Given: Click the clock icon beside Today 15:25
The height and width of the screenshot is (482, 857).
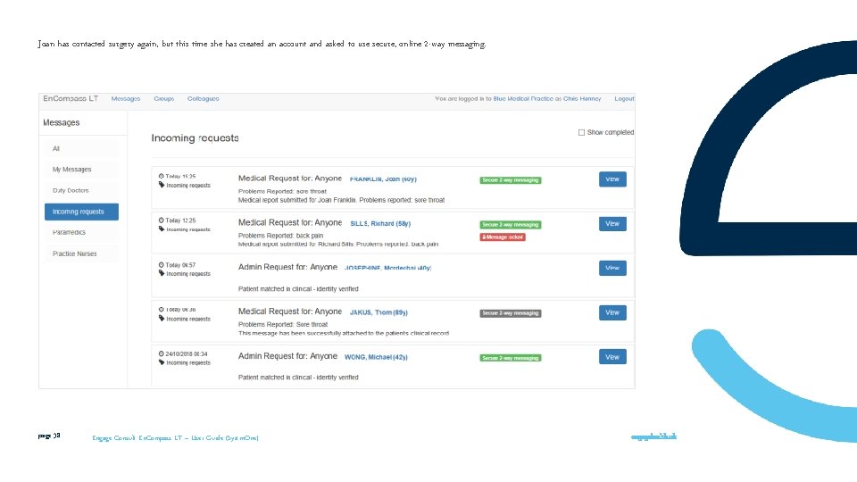Looking at the screenshot, I should click(x=162, y=176).
